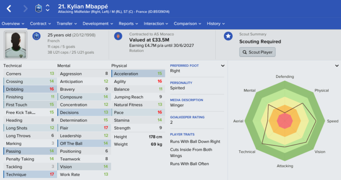Open the History menu
This screenshot has height=180, width=341.
pos(216,24)
